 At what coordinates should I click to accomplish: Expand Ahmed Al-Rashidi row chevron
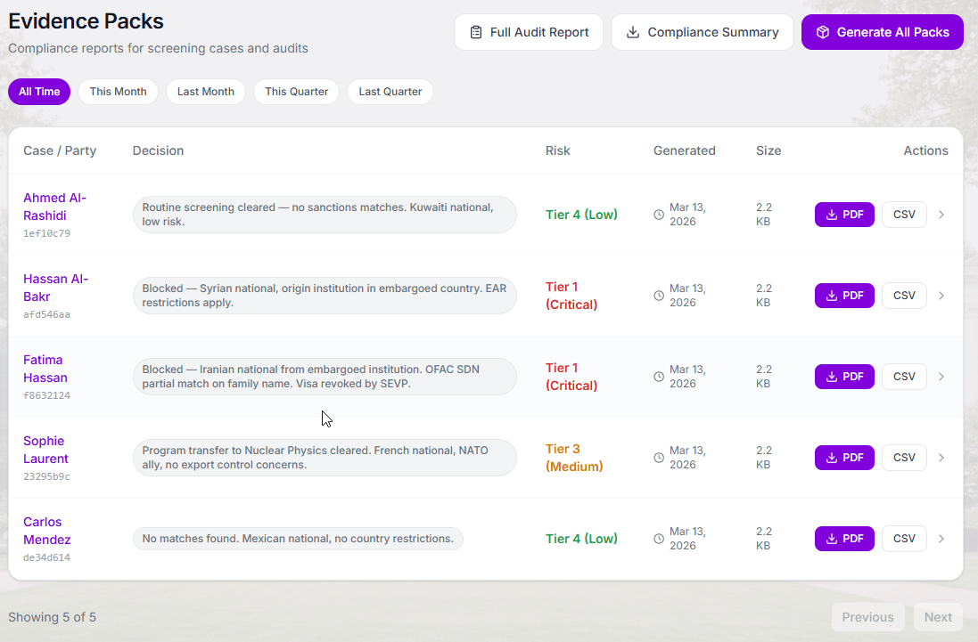click(x=941, y=215)
